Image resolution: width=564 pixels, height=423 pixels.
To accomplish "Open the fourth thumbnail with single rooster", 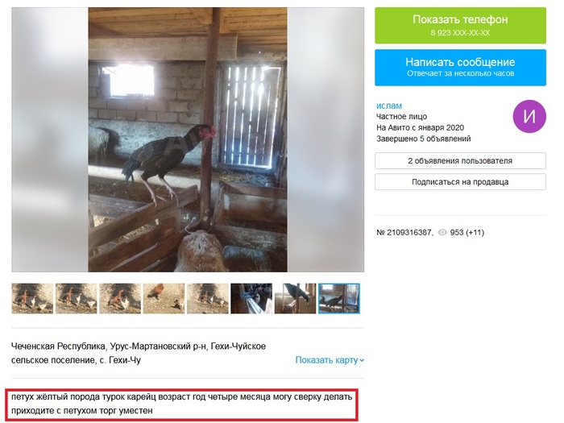I will (x=164, y=299).
